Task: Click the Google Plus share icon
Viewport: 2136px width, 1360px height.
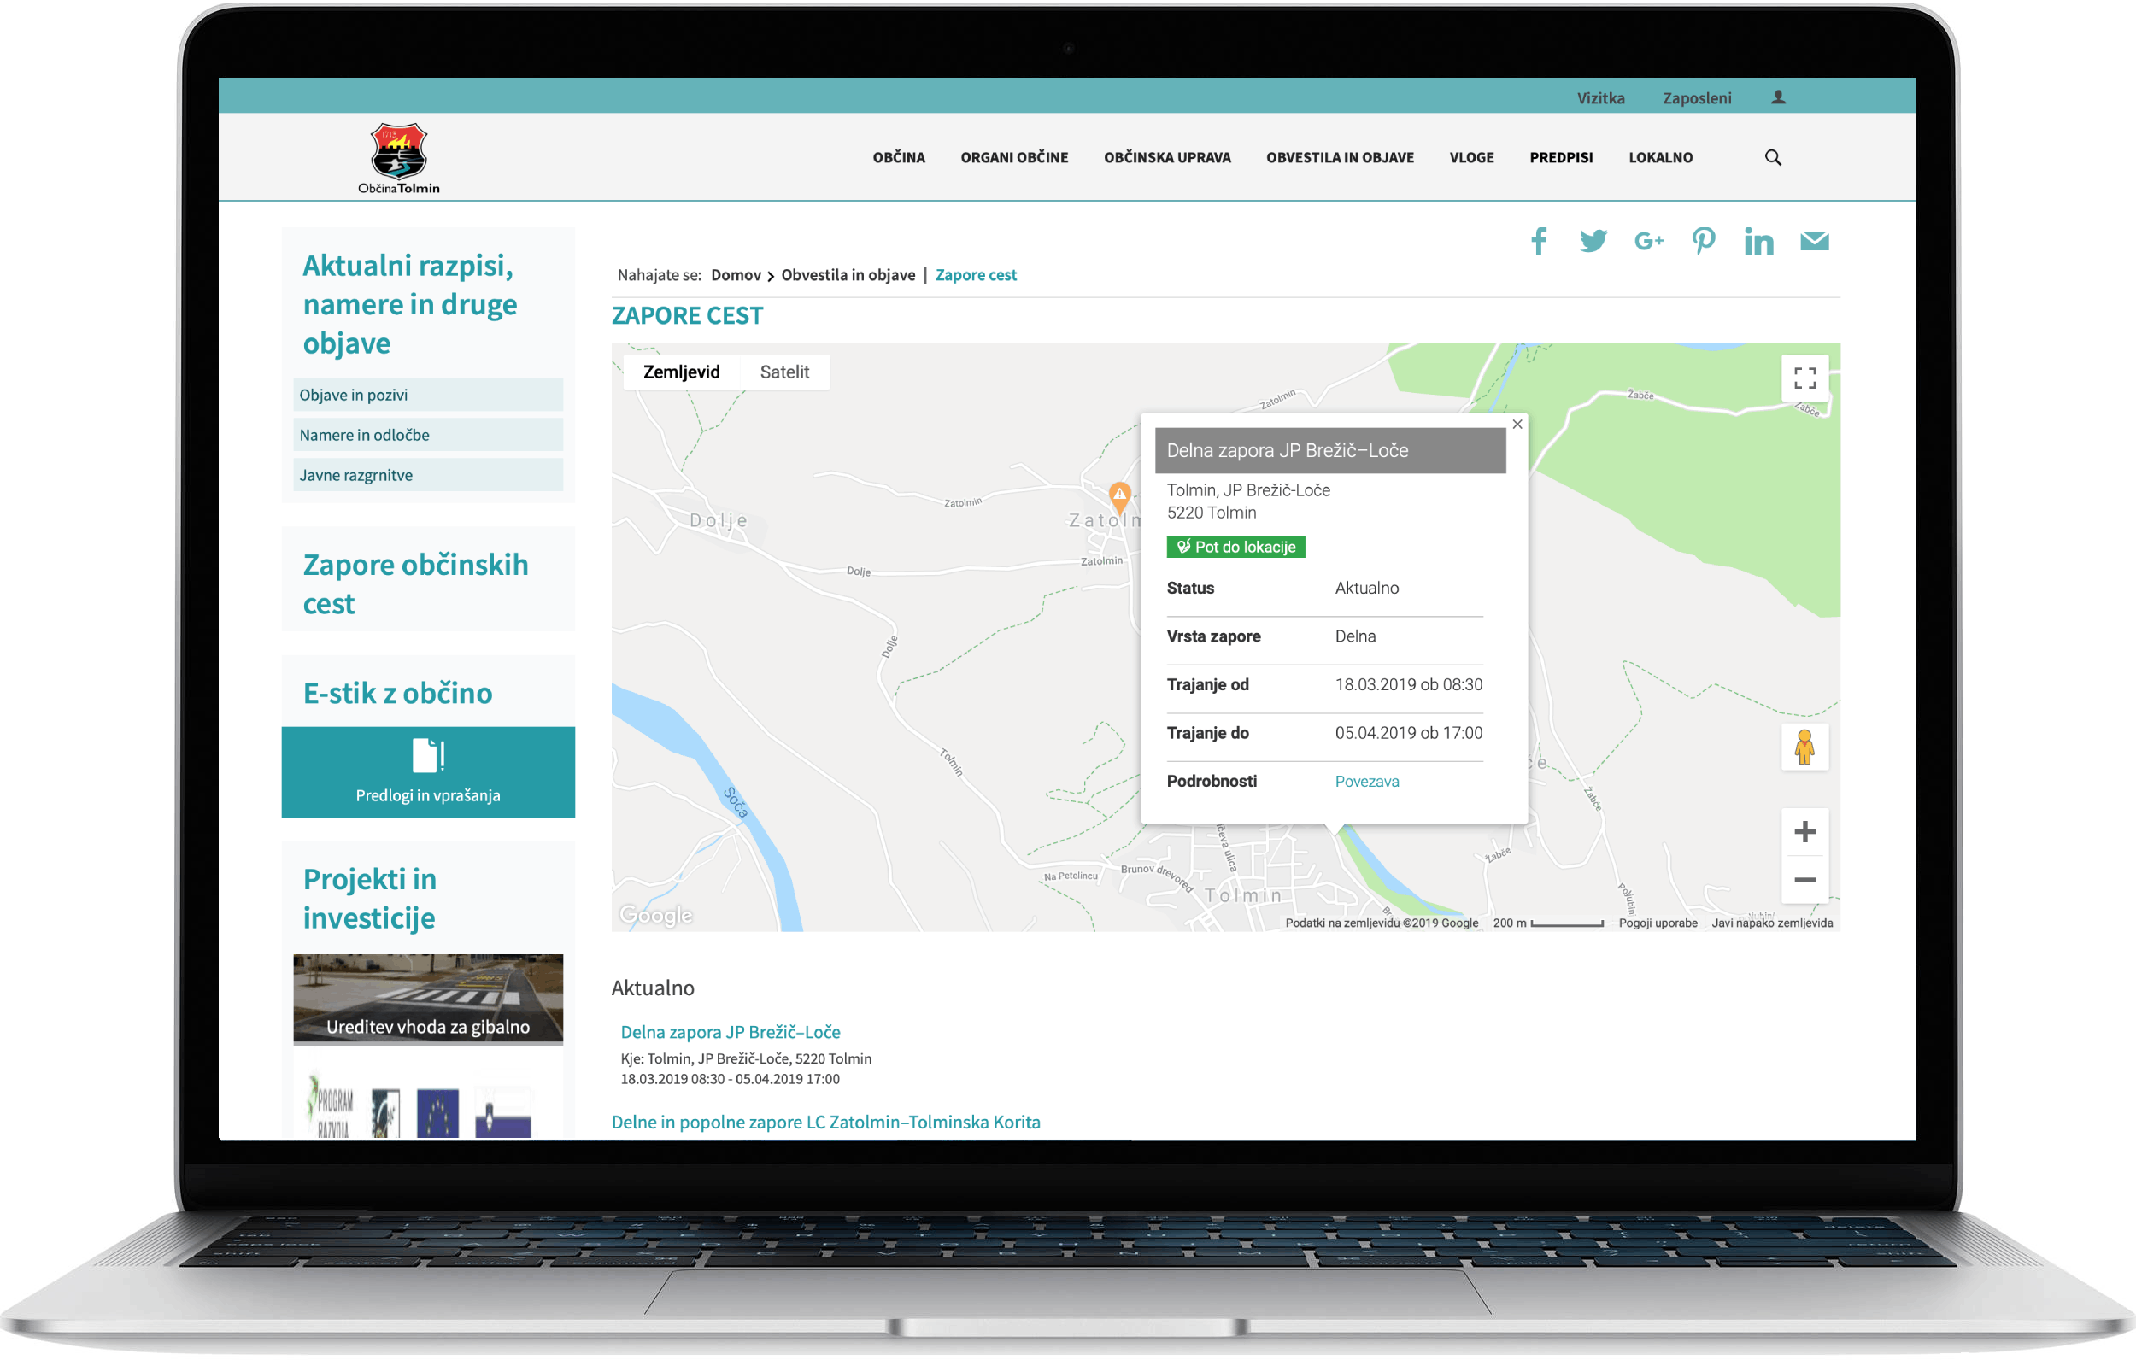Action: 1648,240
